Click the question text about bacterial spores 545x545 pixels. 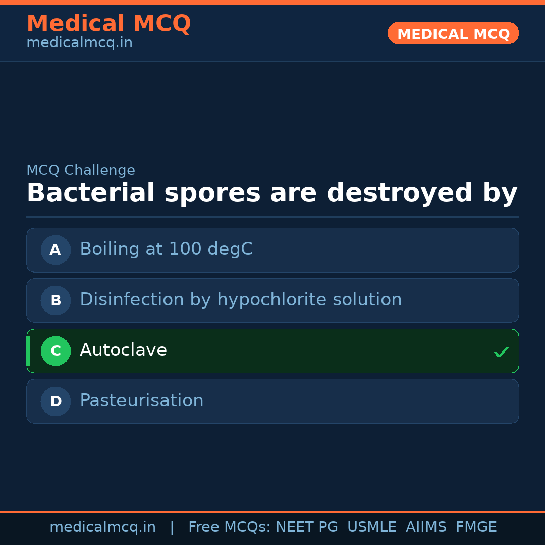coord(271,193)
